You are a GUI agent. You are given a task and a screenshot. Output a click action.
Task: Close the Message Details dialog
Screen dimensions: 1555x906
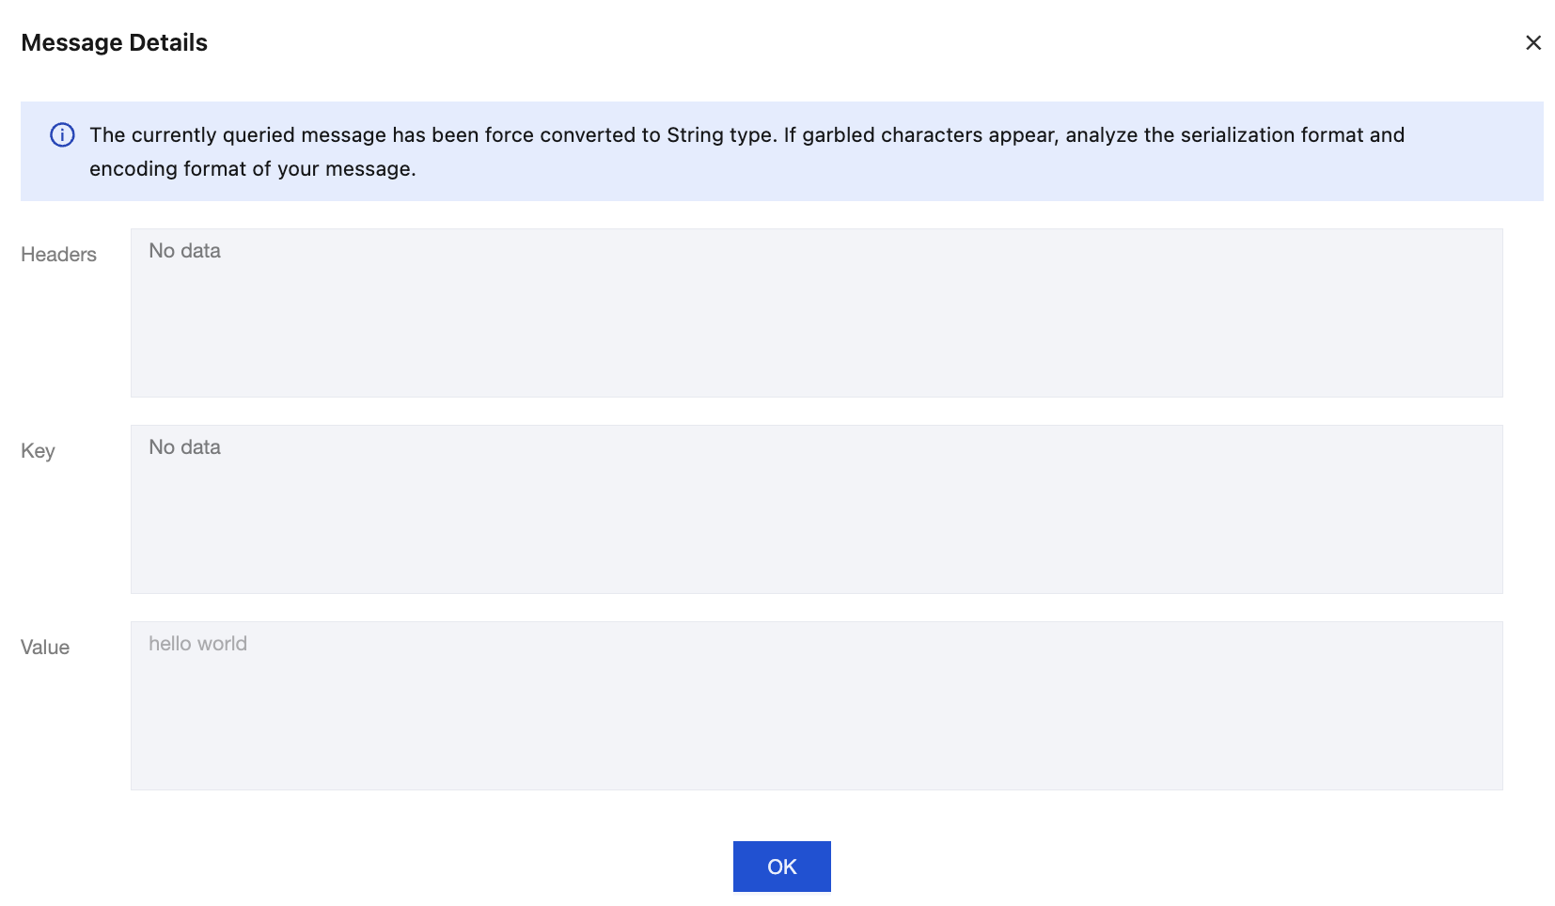click(1532, 43)
